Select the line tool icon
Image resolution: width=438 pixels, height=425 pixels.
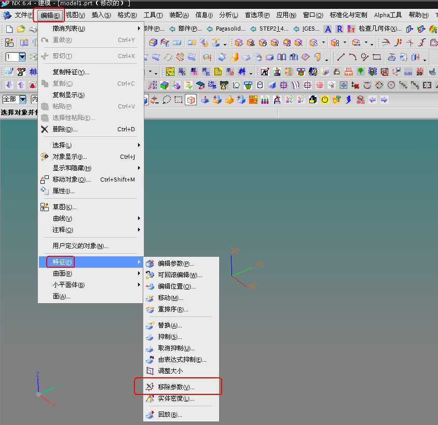coord(341,57)
